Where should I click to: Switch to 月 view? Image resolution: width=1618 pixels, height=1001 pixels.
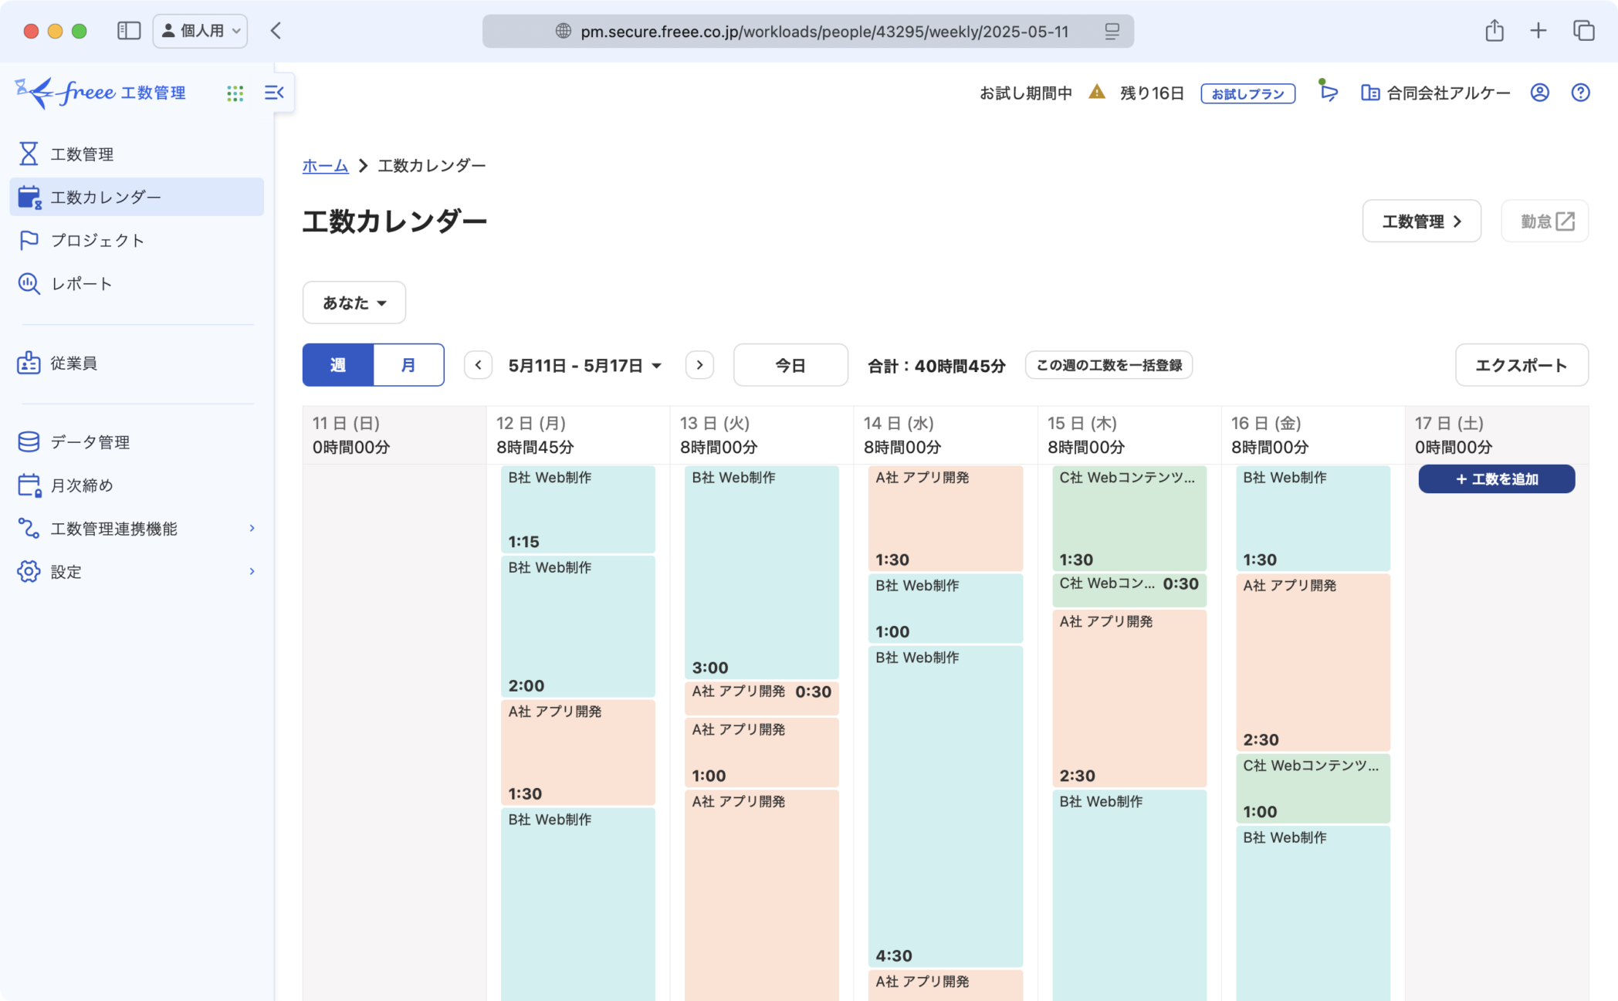(408, 365)
